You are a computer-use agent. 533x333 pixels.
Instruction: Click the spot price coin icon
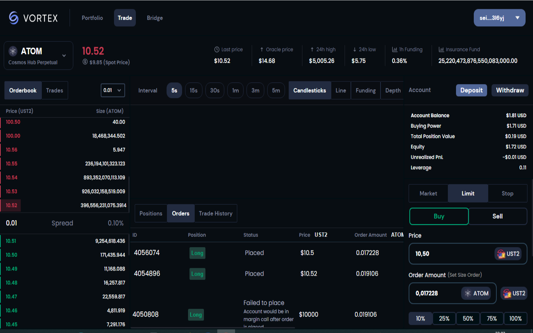(x=85, y=62)
